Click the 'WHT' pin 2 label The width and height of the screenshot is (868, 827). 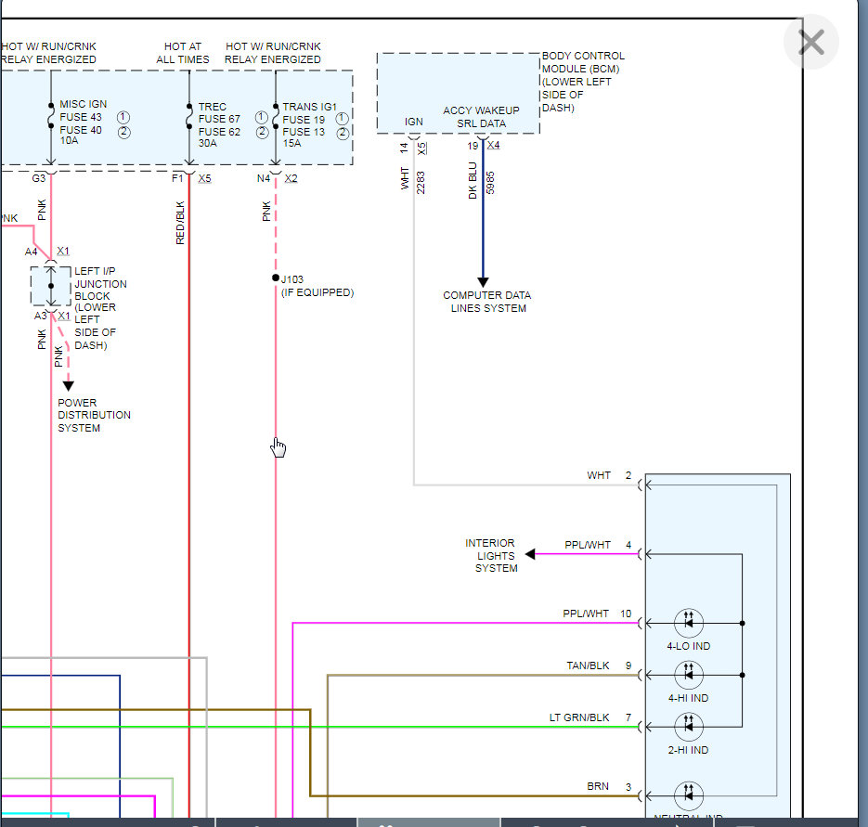point(599,475)
